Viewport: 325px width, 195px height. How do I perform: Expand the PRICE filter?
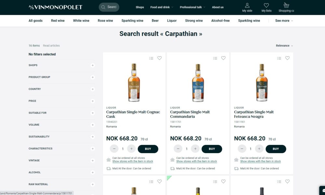(93, 101)
